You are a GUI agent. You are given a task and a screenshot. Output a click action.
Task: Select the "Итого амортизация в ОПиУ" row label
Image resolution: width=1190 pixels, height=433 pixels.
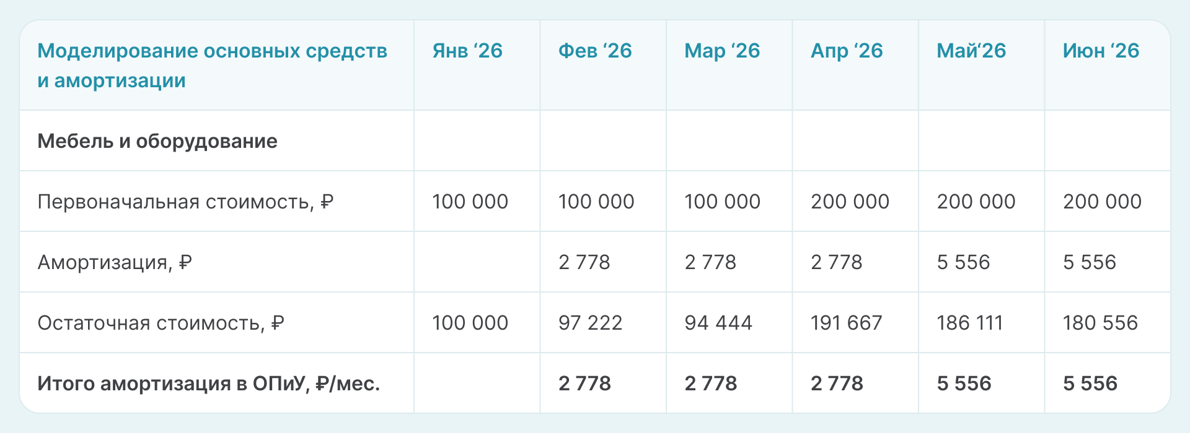[208, 384]
